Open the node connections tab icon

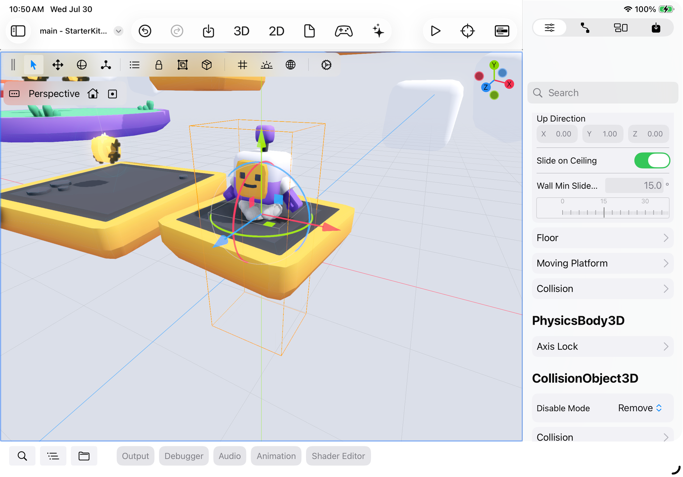[x=585, y=28]
